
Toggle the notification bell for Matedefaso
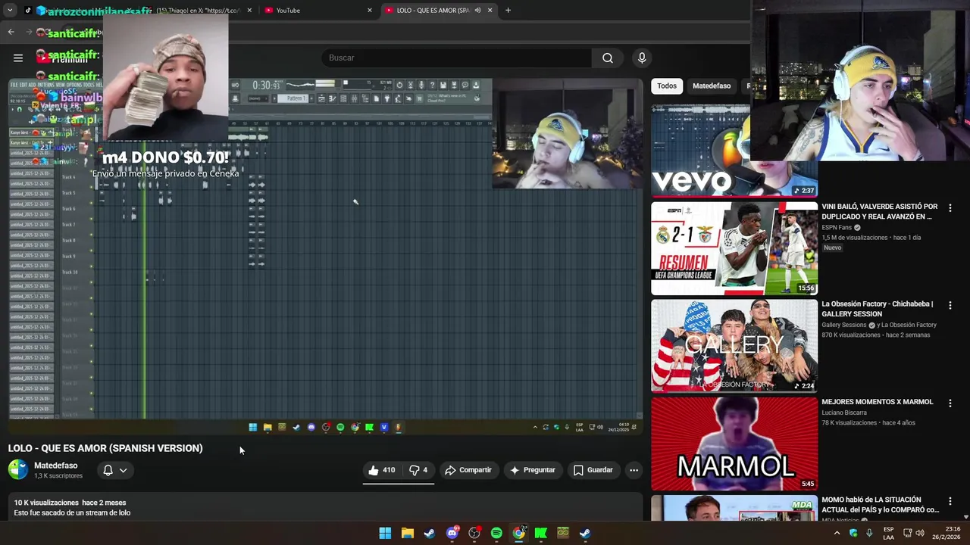coord(108,470)
